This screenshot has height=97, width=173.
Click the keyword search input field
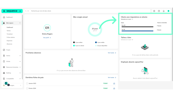pos(90,11)
